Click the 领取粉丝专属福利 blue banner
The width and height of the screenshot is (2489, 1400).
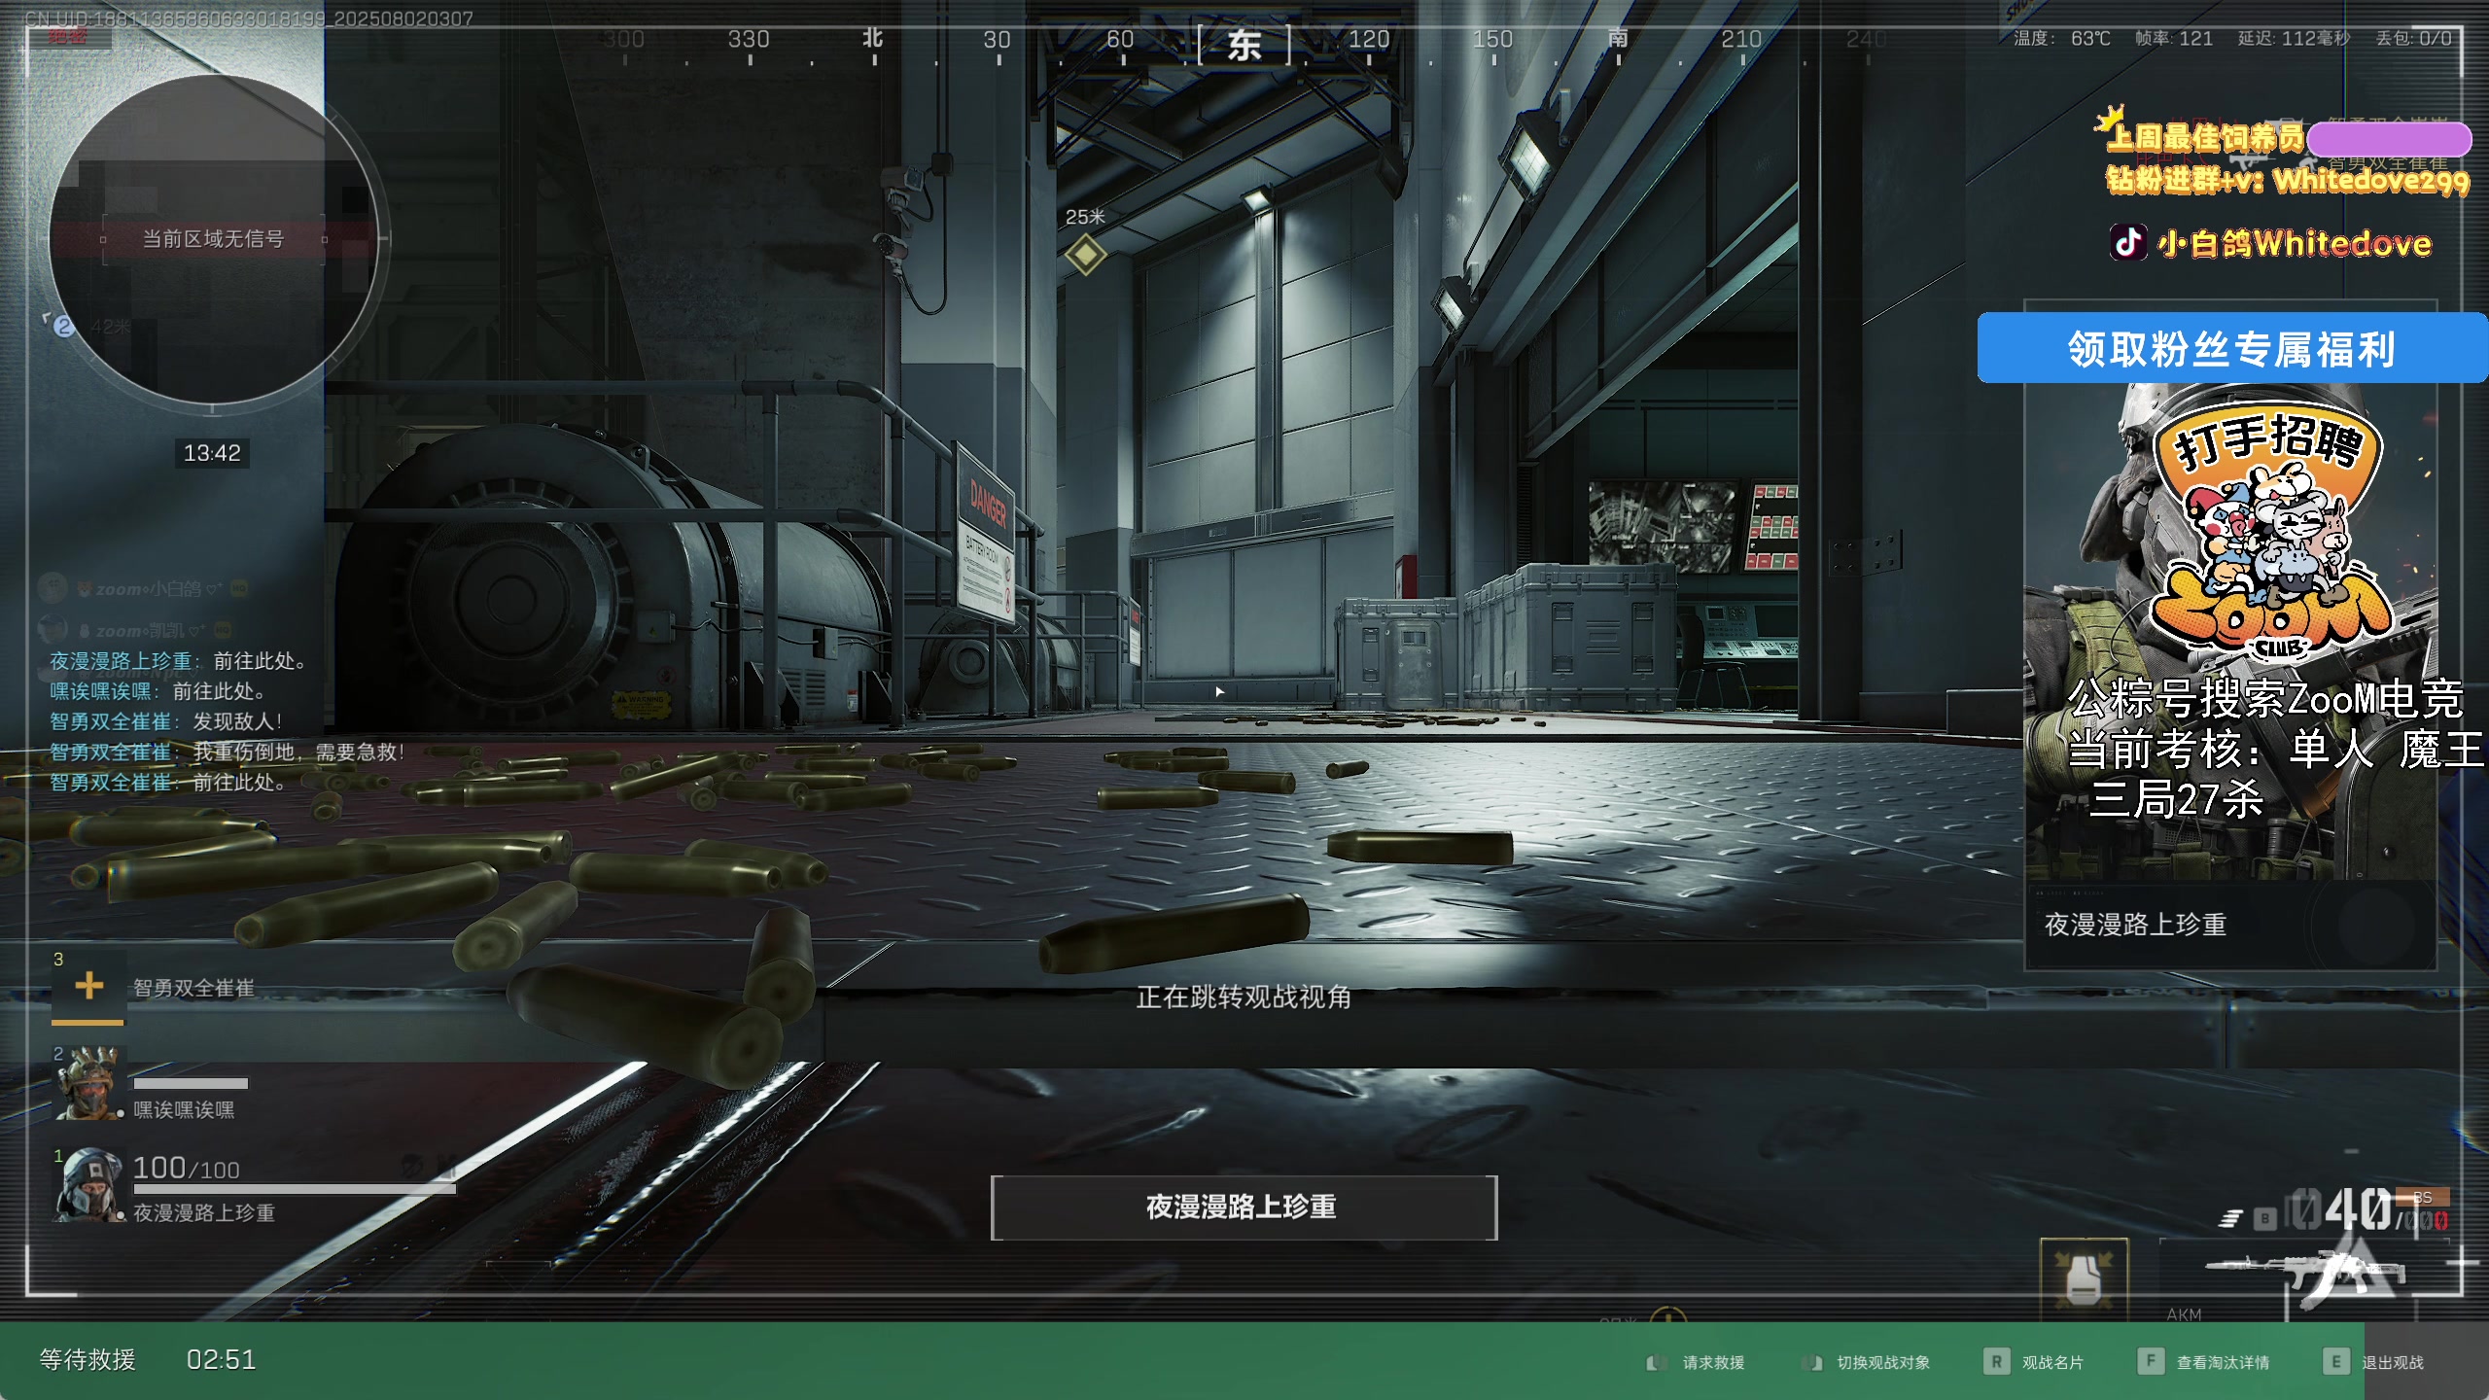pyautogui.click(x=2232, y=348)
